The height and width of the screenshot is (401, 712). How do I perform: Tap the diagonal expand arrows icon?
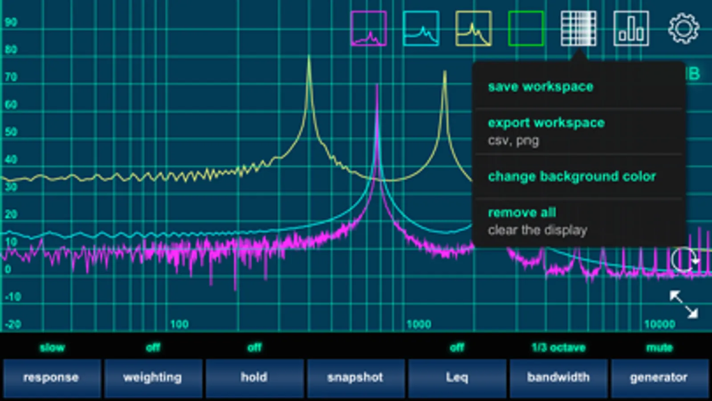[684, 304]
